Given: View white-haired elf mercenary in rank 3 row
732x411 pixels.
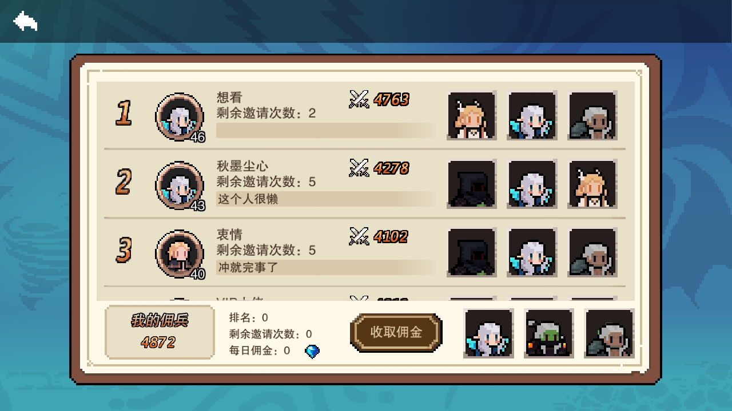Looking at the screenshot, I should click(x=532, y=252).
